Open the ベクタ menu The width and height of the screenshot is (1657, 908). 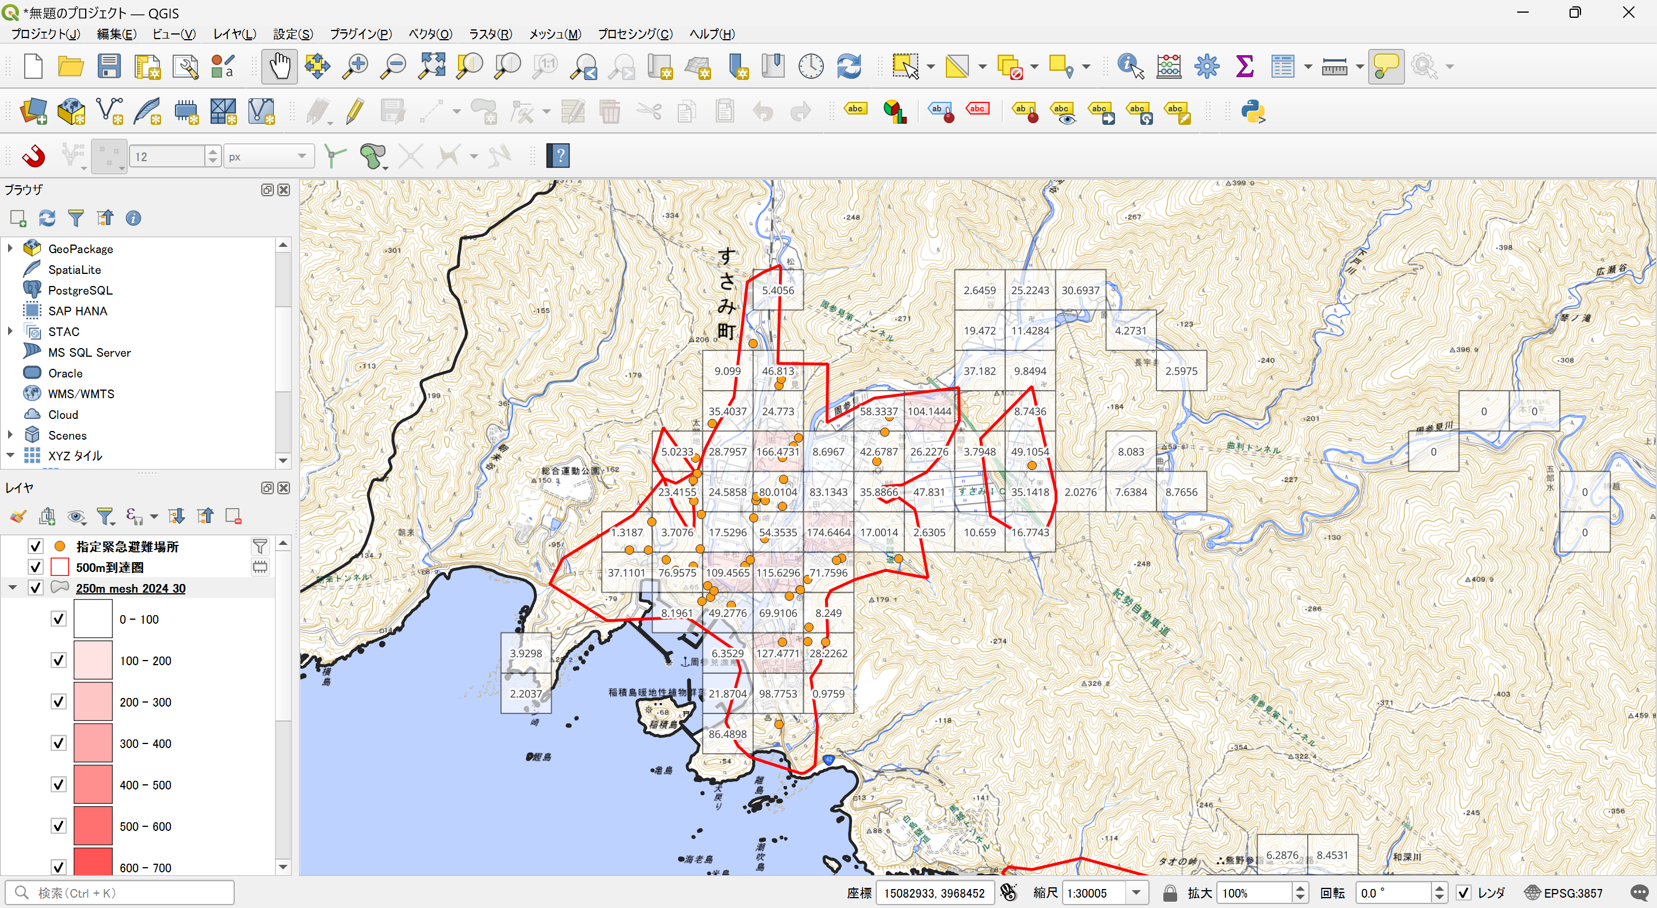430,34
